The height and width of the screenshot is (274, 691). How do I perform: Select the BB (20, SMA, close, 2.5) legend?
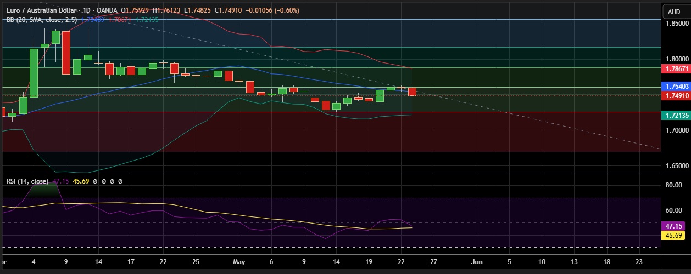click(x=42, y=19)
